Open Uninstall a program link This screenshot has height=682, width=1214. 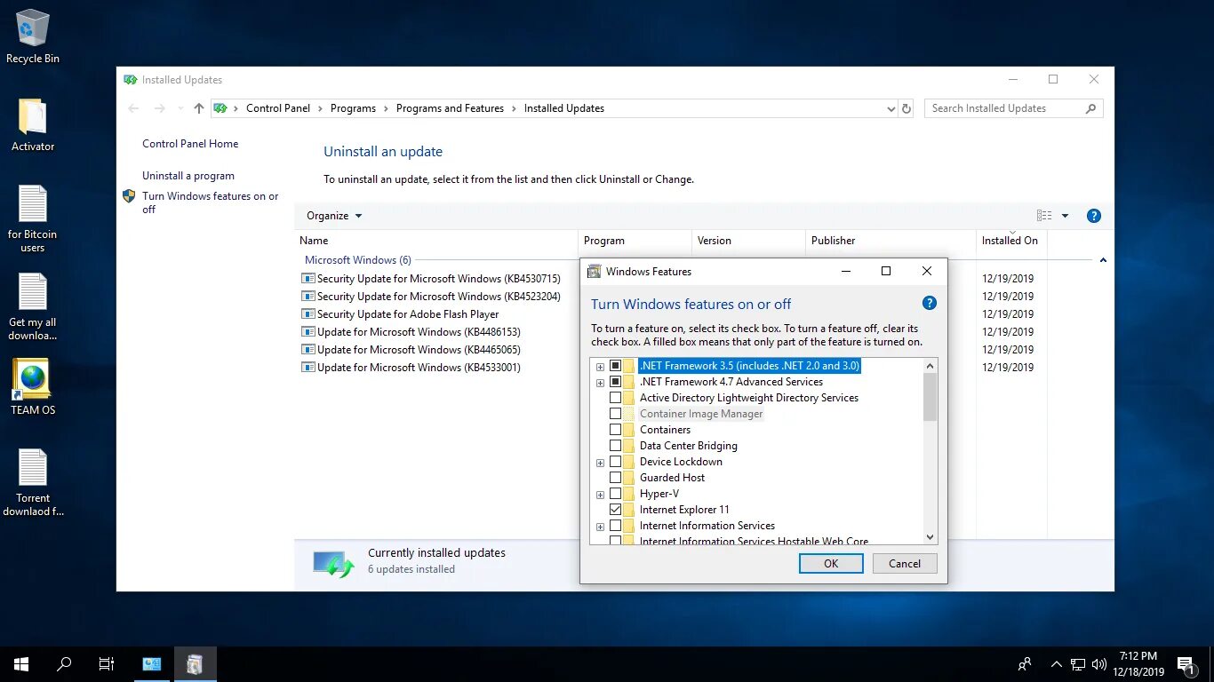[188, 176]
